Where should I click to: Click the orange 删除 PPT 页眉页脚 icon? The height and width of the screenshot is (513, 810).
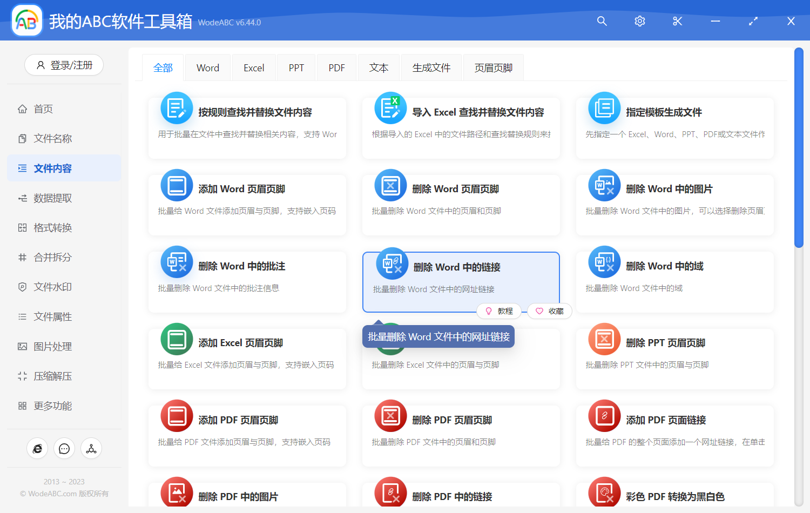604,339
